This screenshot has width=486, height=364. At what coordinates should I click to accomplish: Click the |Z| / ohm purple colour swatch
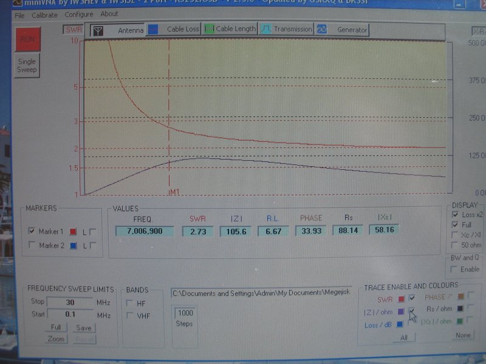tap(401, 311)
